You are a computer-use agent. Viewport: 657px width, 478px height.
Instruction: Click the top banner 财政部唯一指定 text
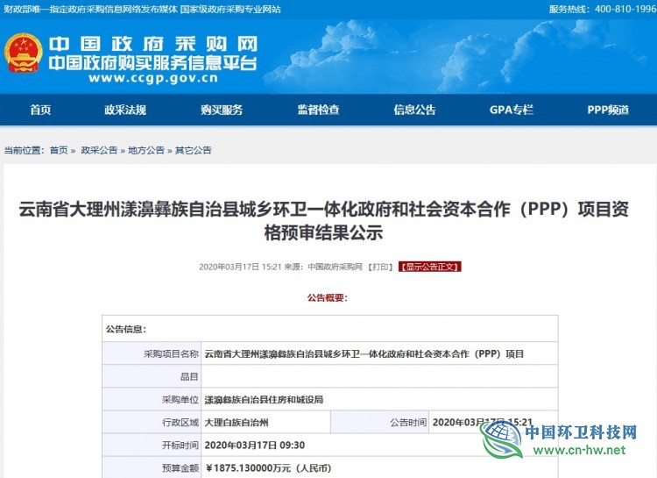[143, 10]
